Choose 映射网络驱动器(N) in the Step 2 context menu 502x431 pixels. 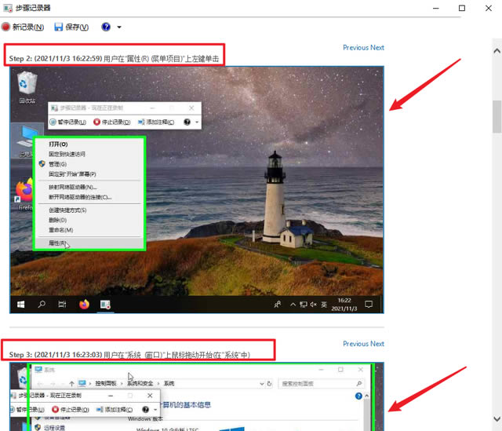[89, 187]
